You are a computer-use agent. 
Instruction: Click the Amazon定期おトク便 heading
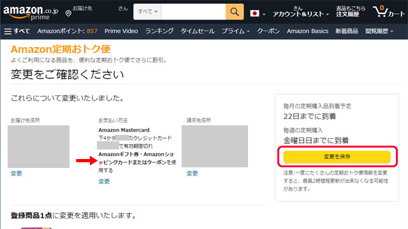(x=61, y=49)
